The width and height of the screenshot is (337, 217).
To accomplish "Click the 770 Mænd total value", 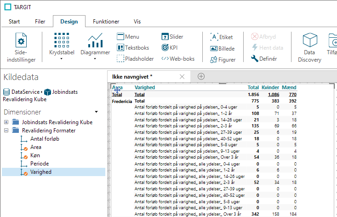I will click(293, 95).
